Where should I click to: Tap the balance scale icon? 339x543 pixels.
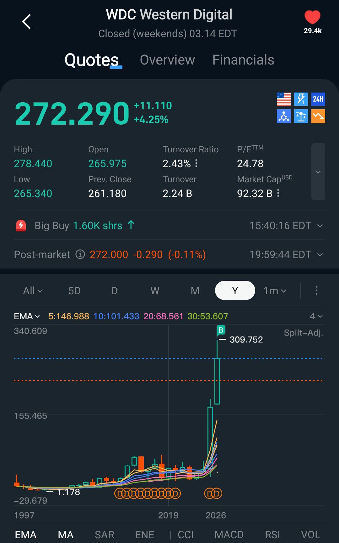[301, 116]
